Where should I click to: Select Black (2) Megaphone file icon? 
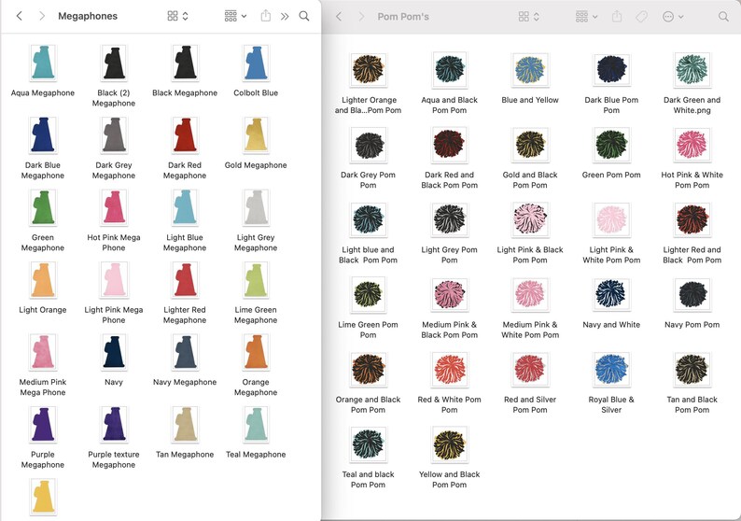pyautogui.click(x=114, y=63)
